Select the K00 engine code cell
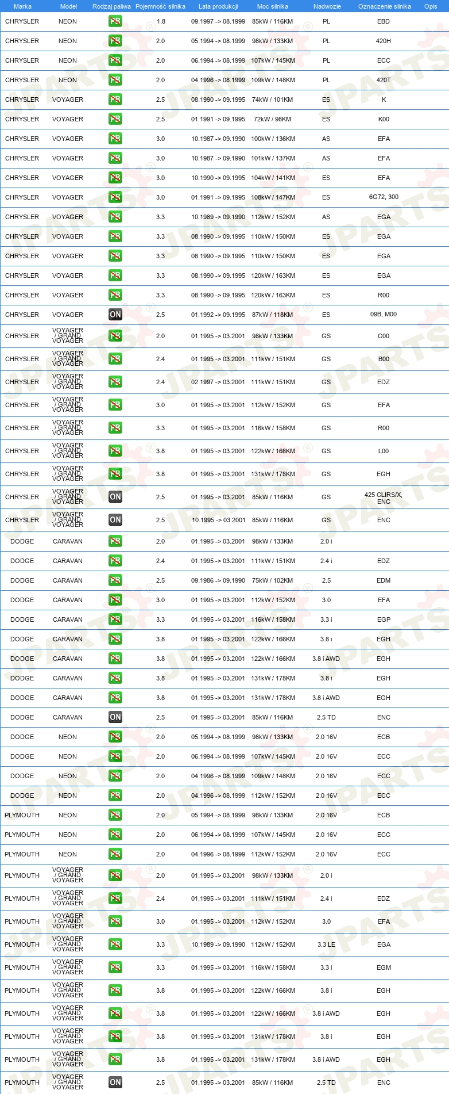449x1094 pixels. tap(384, 119)
